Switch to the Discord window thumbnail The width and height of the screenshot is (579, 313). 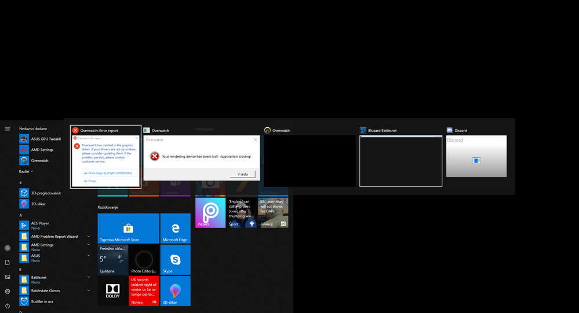click(476, 156)
